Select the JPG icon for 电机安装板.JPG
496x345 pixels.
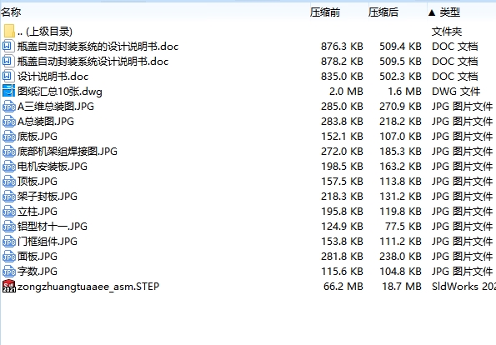8,167
